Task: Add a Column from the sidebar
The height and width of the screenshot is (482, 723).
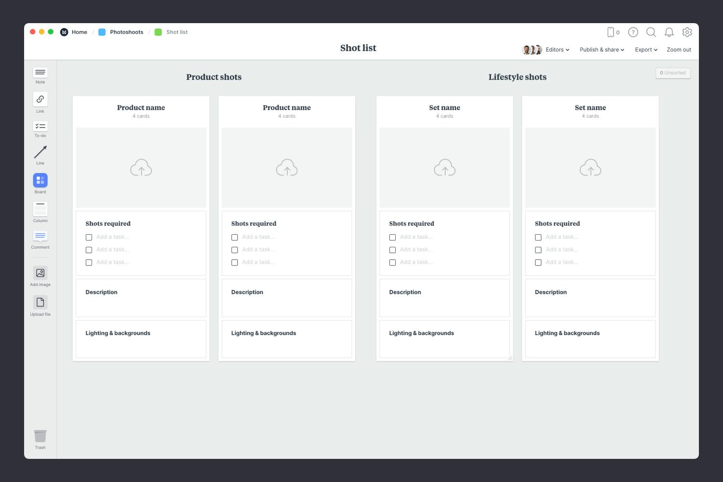Action: click(x=40, y=210)
